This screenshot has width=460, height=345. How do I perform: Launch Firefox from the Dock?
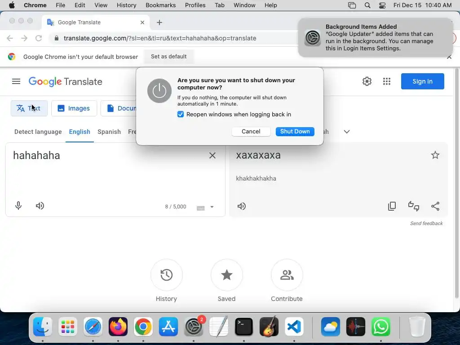pos(118,327)
